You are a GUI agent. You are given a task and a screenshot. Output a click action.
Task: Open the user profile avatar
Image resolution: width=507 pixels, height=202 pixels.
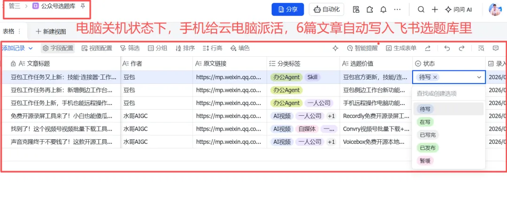495,10
